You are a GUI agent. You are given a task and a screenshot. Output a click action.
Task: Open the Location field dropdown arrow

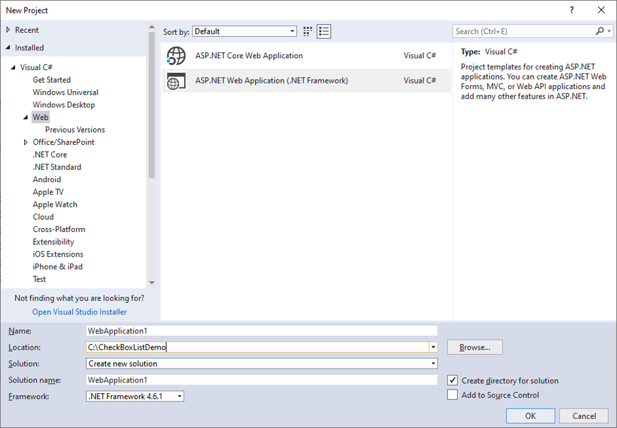click(x=432, y=347)
